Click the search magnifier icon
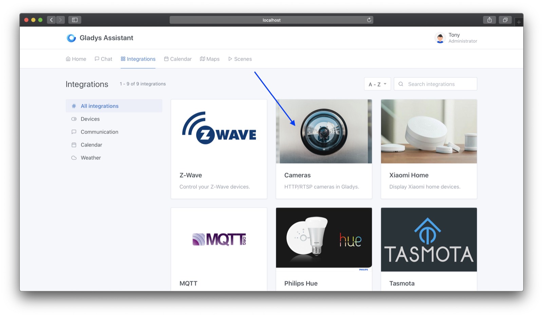This screenshot has width=543, height=317. point(401,84)
